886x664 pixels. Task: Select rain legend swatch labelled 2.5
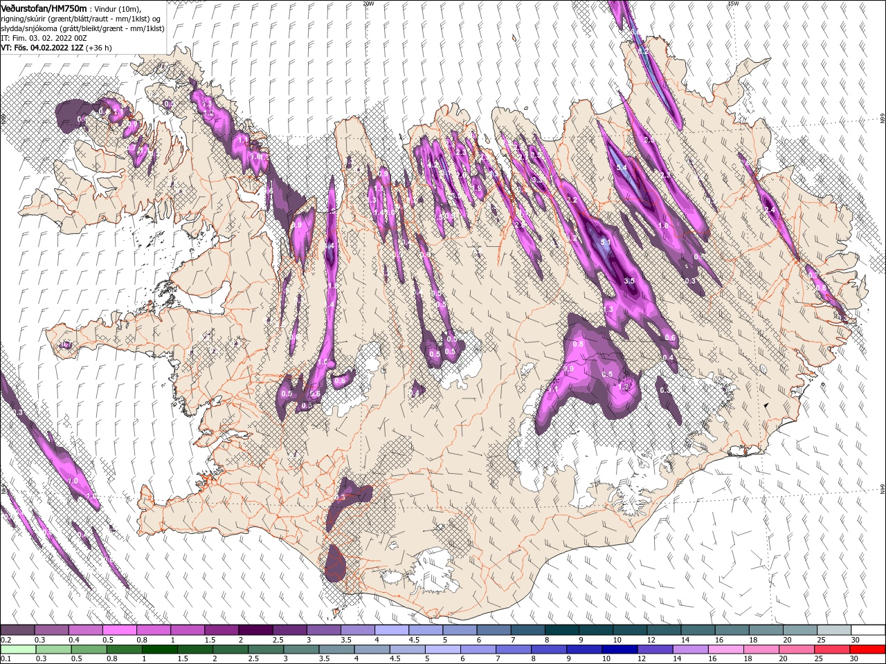pos(266,649)
